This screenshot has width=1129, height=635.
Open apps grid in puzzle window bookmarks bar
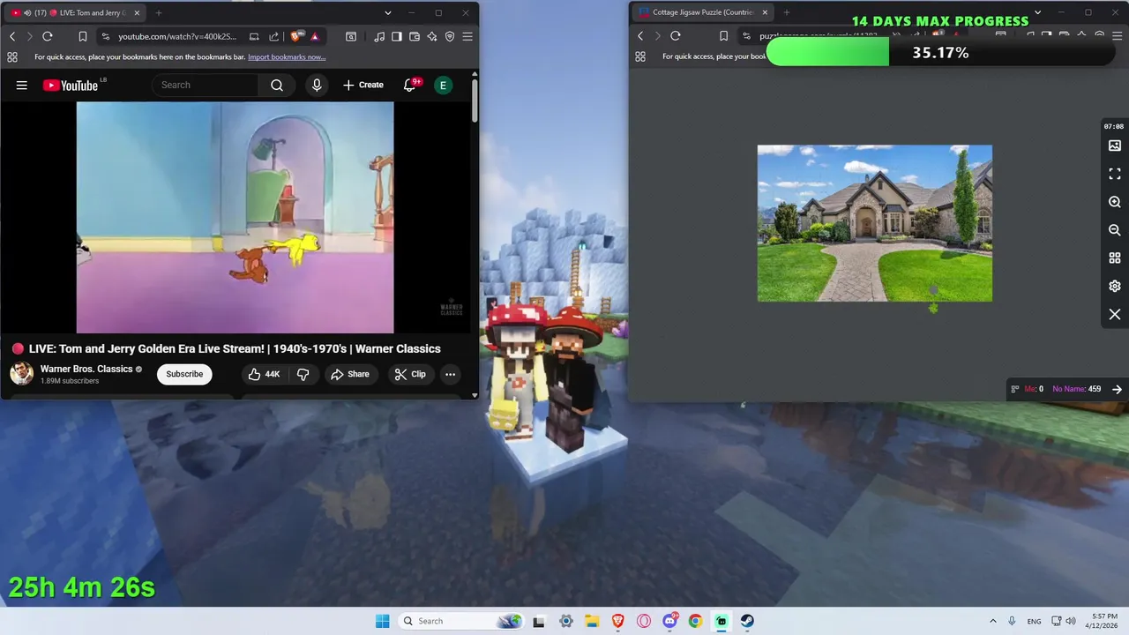click(x=640, y=56)
